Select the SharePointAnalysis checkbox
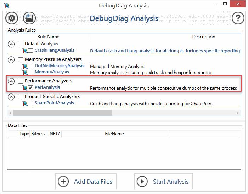 (30, 103)
